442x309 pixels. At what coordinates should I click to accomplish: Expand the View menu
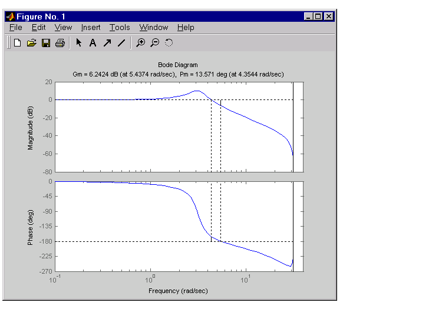pos(63,28)
